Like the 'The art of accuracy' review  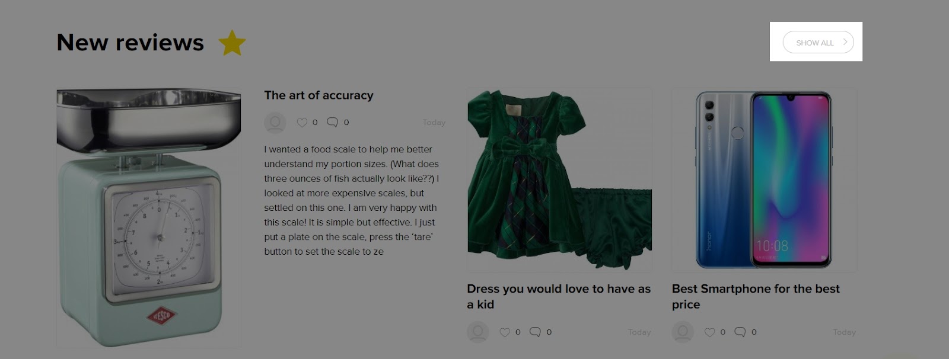302,123
